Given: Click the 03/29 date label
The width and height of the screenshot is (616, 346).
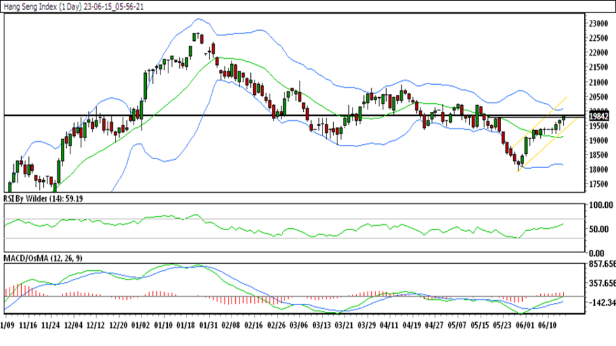Looking at the screenshot, I should pos(366,326).
